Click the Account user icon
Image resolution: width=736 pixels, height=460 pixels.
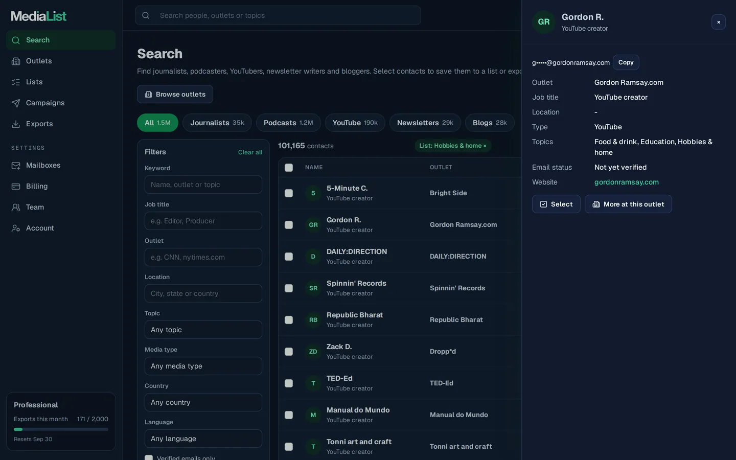16,228
